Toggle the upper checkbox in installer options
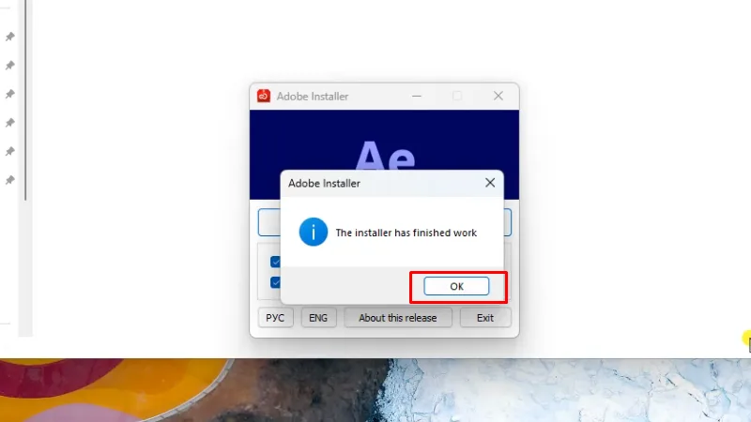The image size is (751, 422). point(275,262)
